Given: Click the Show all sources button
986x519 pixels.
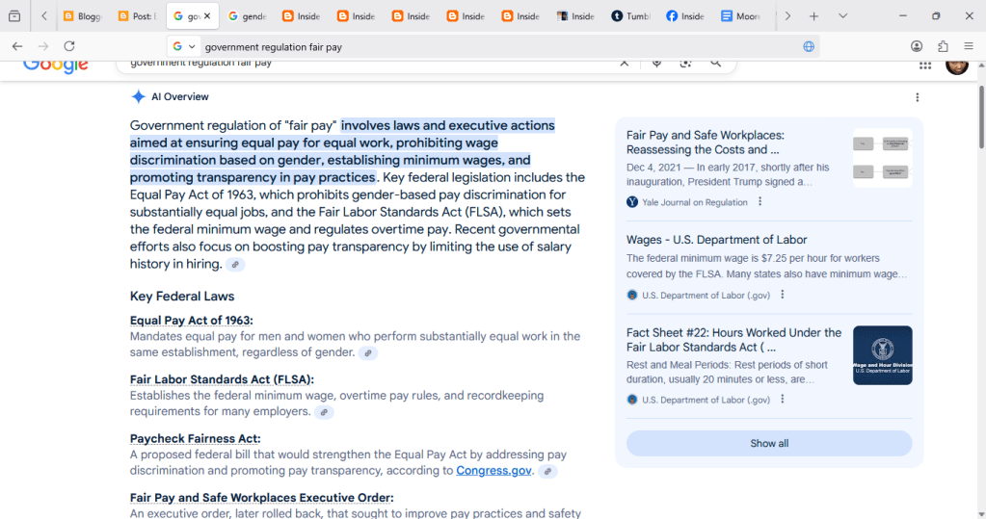Looking at the screenshot, I should pyautogui.click(x=769, y=444).
